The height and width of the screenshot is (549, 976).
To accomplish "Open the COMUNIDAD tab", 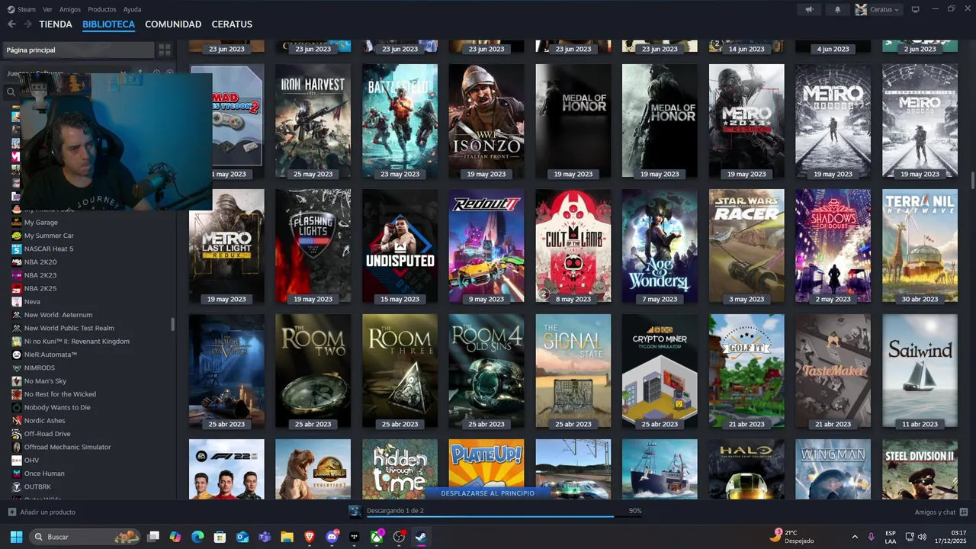I will [x=173, y=24].
